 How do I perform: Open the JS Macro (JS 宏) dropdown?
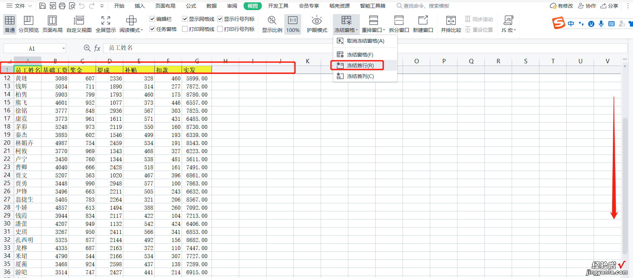click(508, 24)
